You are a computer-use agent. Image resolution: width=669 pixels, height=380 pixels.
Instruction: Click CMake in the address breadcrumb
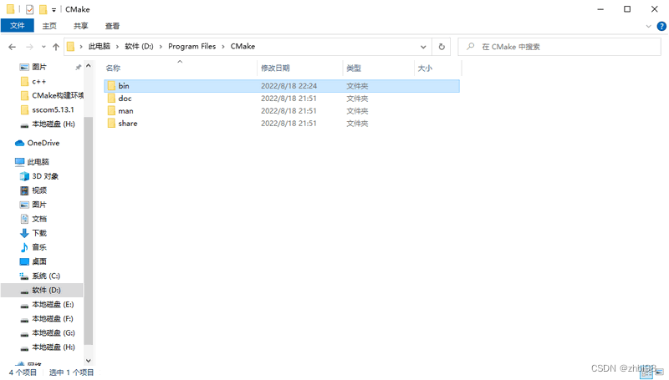pos(243,47)
